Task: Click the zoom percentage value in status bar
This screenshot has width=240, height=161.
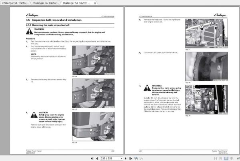Action: tap(238, 158)
